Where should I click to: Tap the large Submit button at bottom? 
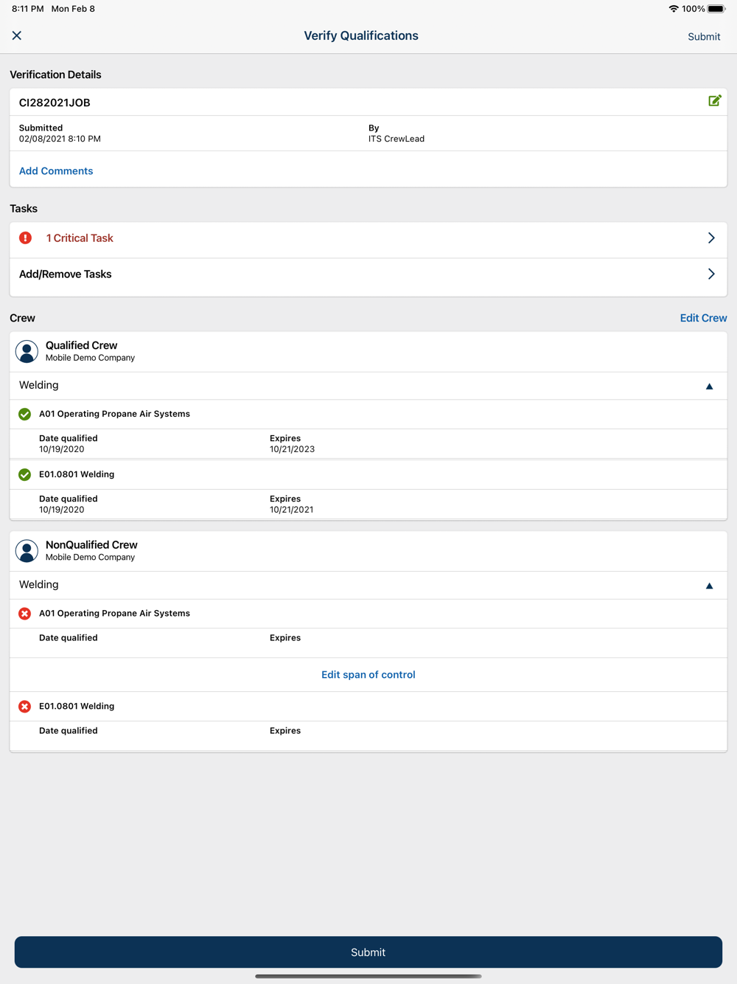tap(368, 952)
